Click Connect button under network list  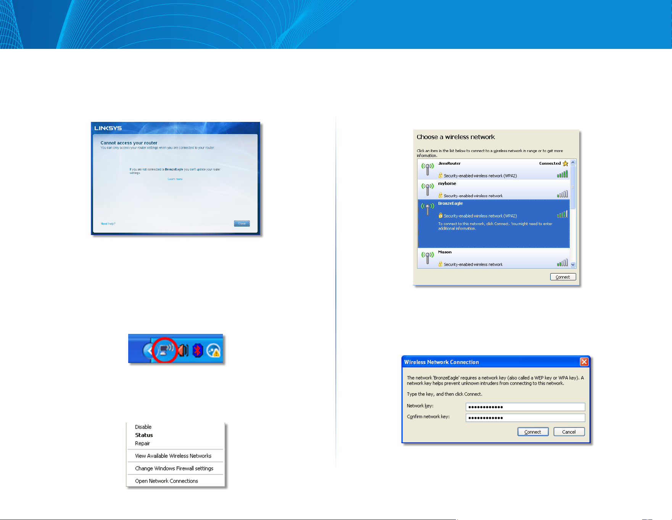(563, 277)
